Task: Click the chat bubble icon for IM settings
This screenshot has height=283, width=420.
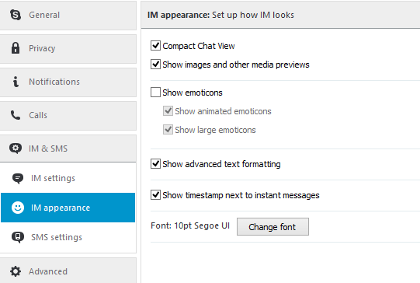Action: point(18,178)
